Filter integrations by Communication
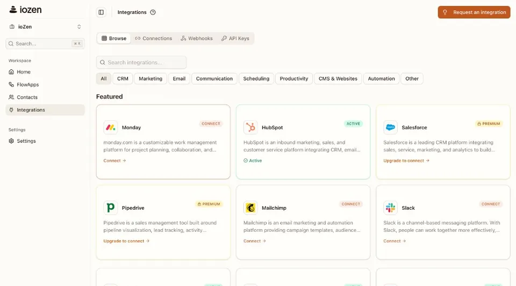 (214, 78)
